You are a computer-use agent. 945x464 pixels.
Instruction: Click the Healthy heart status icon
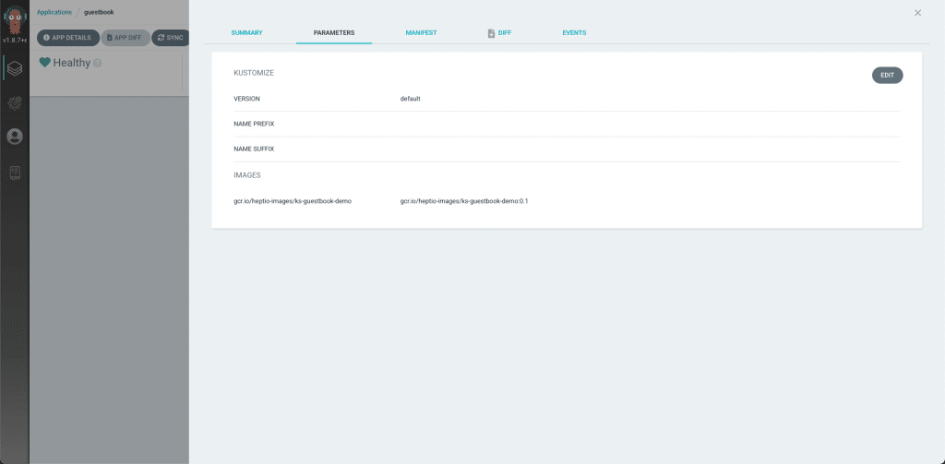point(44,62)
